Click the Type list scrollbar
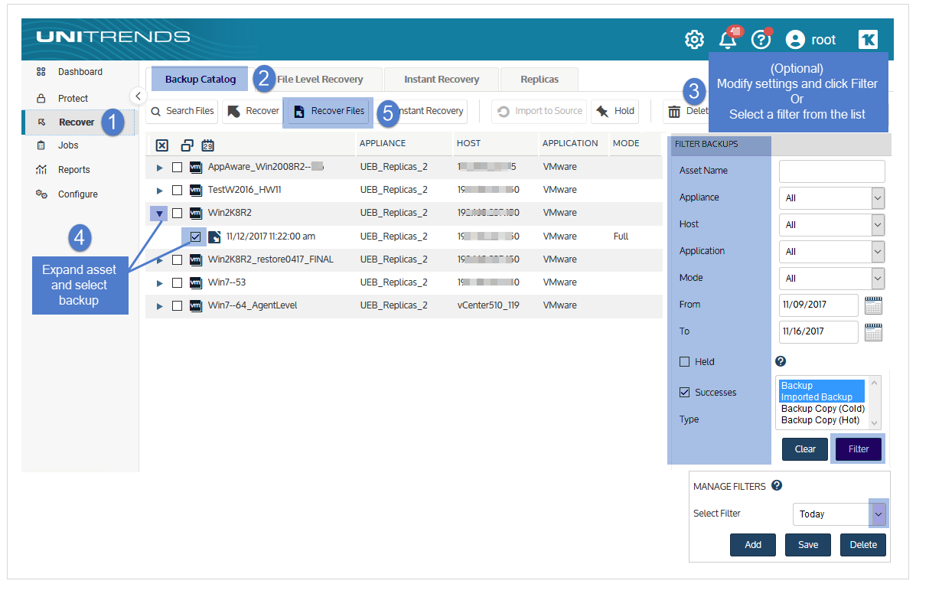This screenshot has width=929, height=597. point(875,403)
